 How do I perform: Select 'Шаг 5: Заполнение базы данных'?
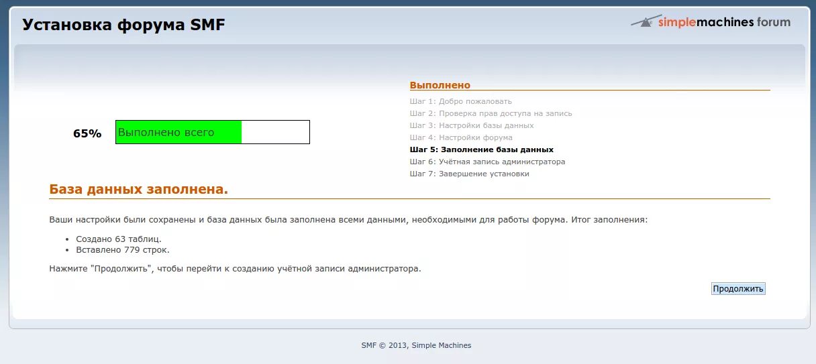tap(482, 149)
